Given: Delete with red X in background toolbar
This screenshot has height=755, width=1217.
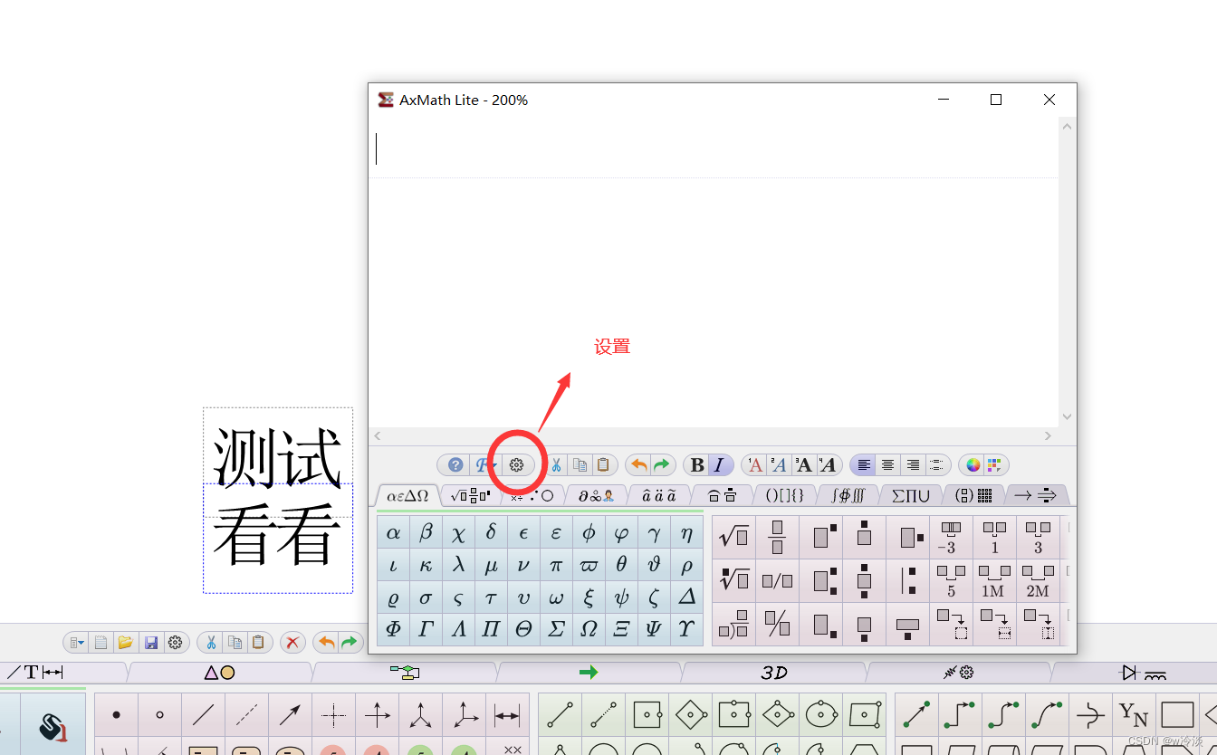Looking at the screenshot, I should click(292, 643).
